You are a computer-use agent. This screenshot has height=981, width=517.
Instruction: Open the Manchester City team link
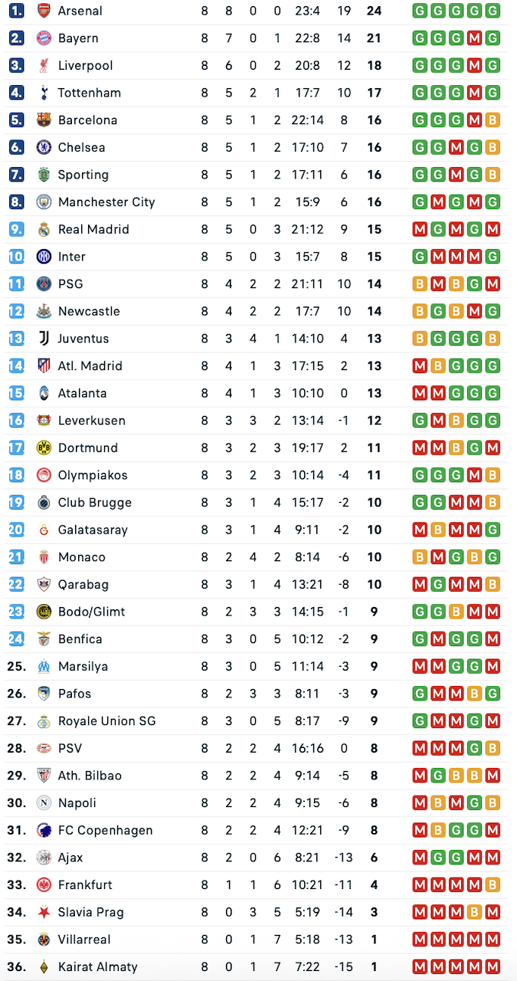[x=106, y=202]
